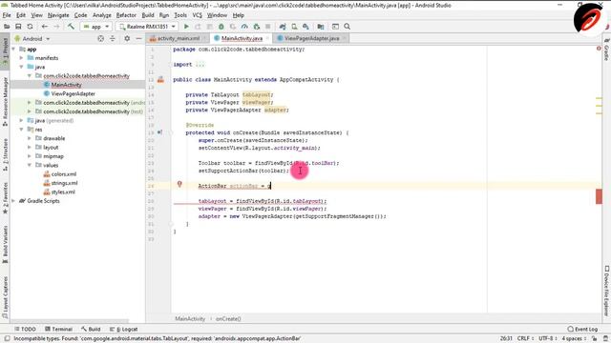The width and height of the screenshot is (611, 343).
Task: Open the SDK Manager icon
Action: (x=305, y=27)
